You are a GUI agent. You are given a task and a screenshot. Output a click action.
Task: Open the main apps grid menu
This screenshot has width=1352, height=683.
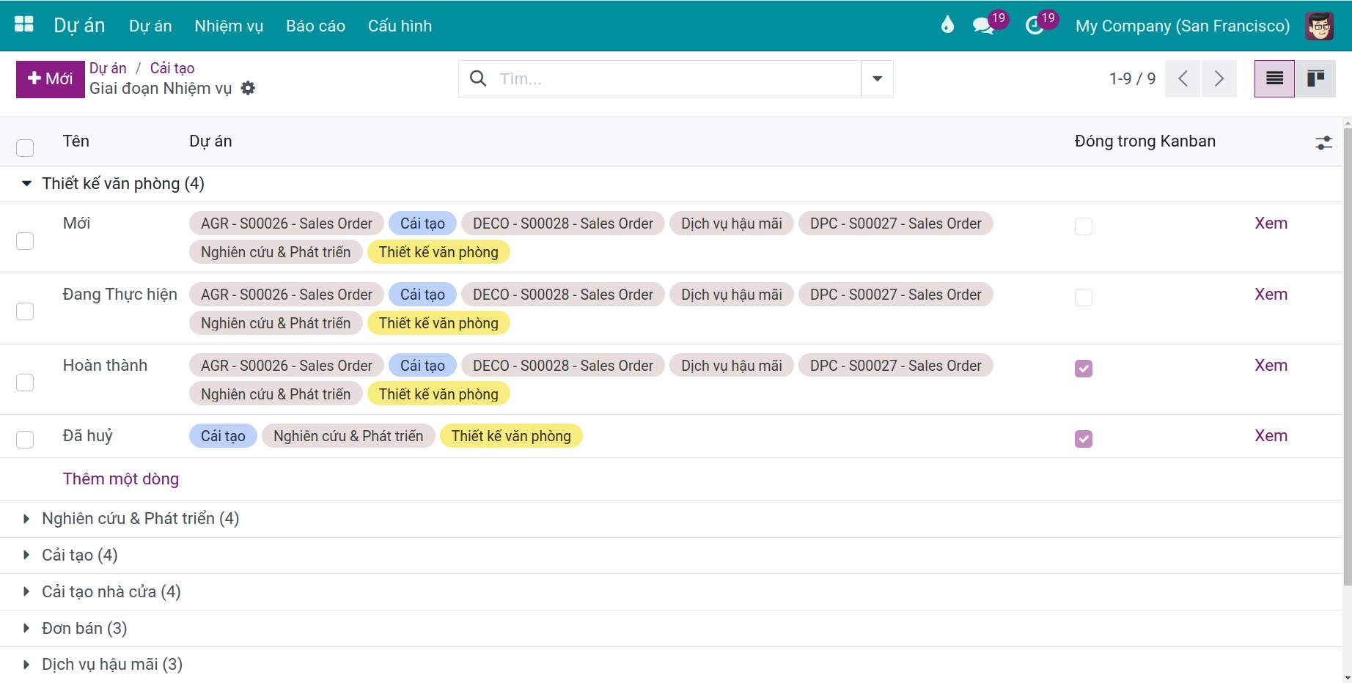pos(24,25)
